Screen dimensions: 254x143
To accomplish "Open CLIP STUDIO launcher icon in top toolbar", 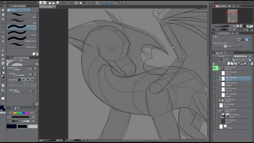I will pyautogui.click(x=43, y=3).
